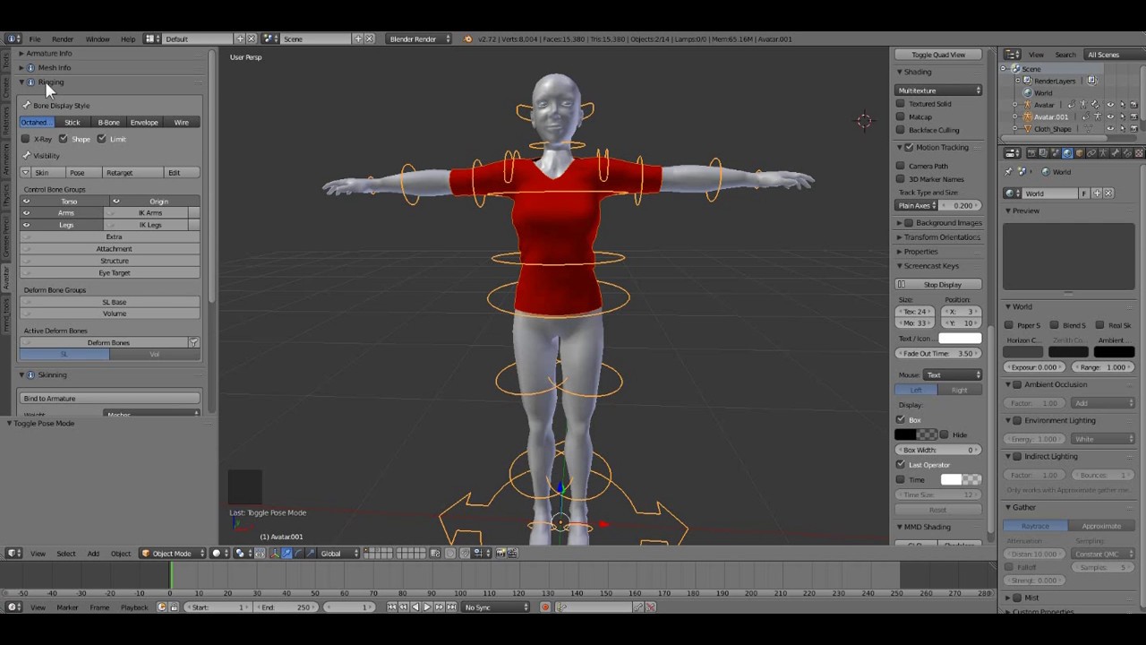Select Stick bone display style
The width and height of the screenshot is (1146, 645).
[72, 122]
